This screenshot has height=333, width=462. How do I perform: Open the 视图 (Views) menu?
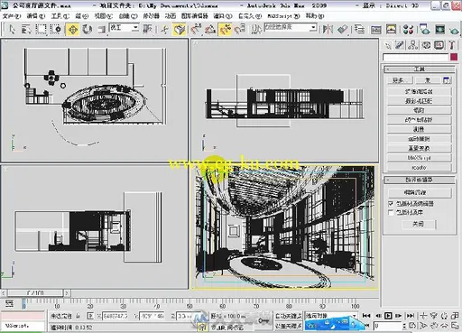pos(104,16)
